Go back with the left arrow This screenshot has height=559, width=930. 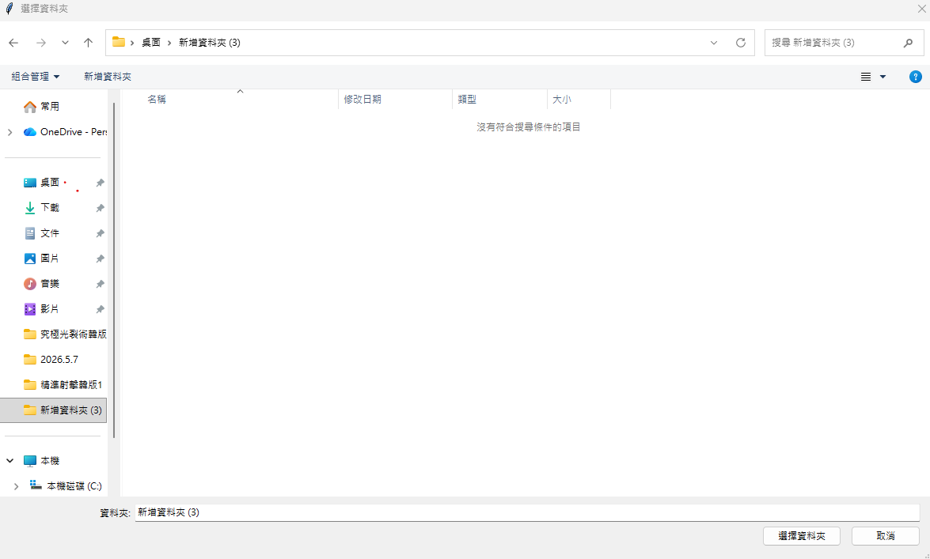pyautogui.click(x=13, y=43)
